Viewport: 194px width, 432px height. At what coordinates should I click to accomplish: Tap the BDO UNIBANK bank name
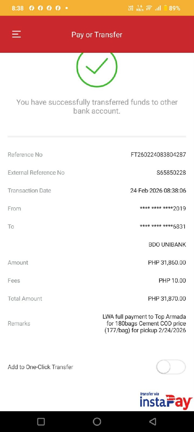pyautogui.click(x=167, y=245)
